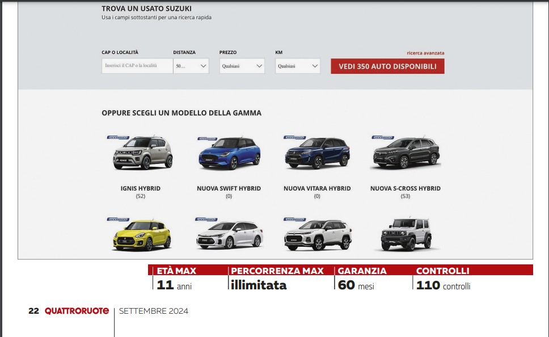Click the NUOVA VITARA HYBRID model name
Image resolution: width=549 pixels, height=337 pixels.
tap(317, 188)
